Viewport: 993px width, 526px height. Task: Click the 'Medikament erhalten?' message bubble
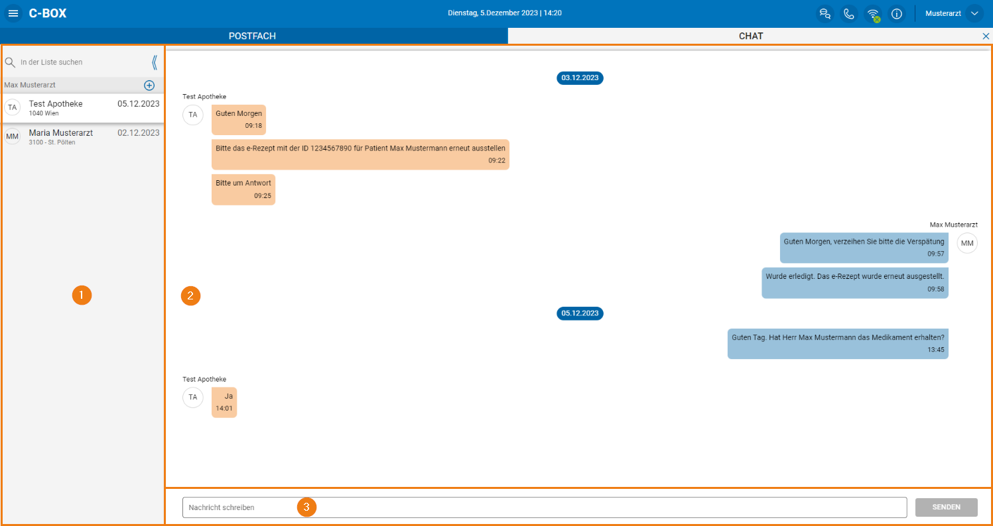click(x=838, y=344)
